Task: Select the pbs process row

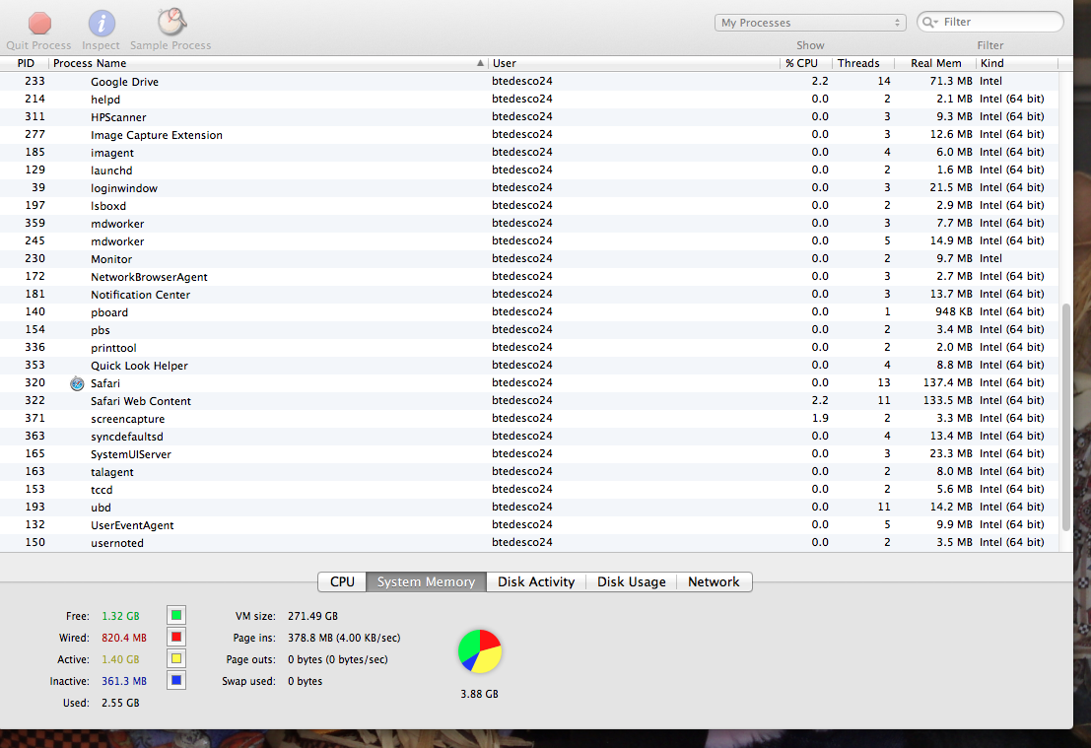Action: (x=529, y=330)
